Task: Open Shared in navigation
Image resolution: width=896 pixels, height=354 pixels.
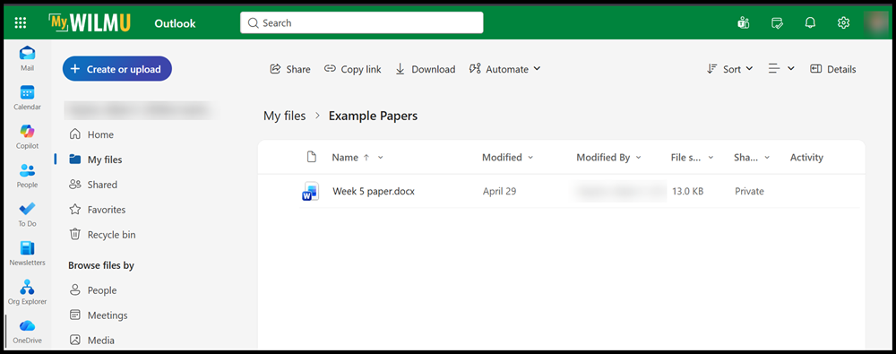Action: click(x=93, y=185)
